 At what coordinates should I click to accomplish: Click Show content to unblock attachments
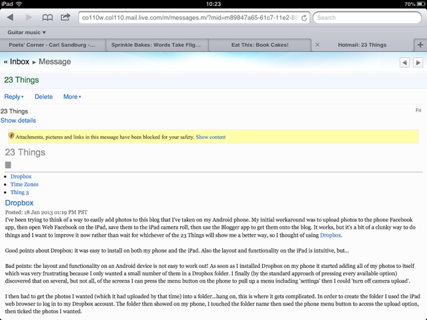(211, 137)
